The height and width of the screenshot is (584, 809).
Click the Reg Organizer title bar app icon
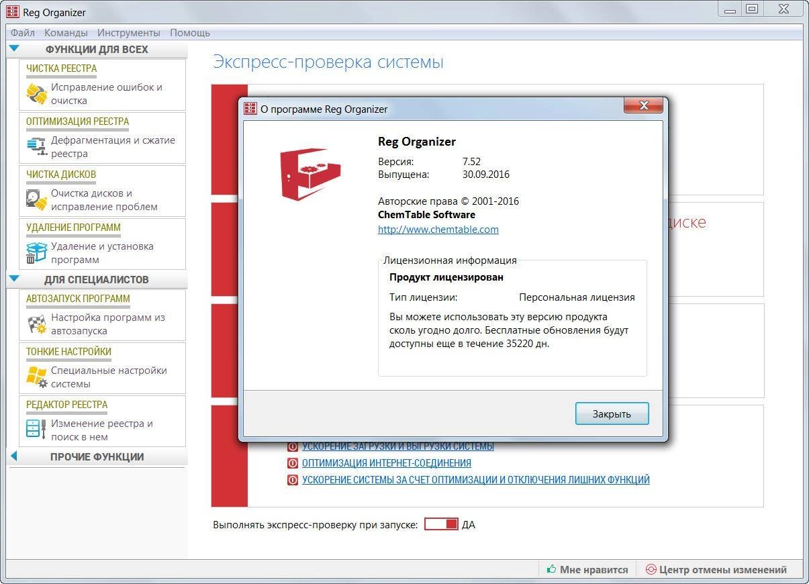pos(13,12)
